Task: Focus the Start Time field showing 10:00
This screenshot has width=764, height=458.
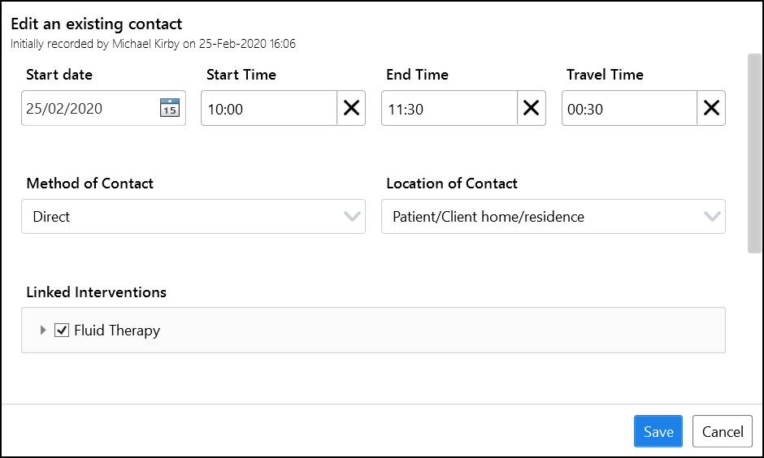Action: pyautogui.click(x=268, y=109)
